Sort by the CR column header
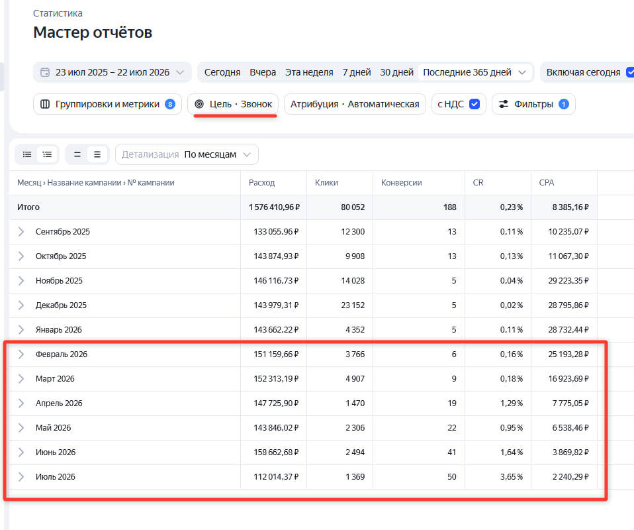 [x=478, y=183]
